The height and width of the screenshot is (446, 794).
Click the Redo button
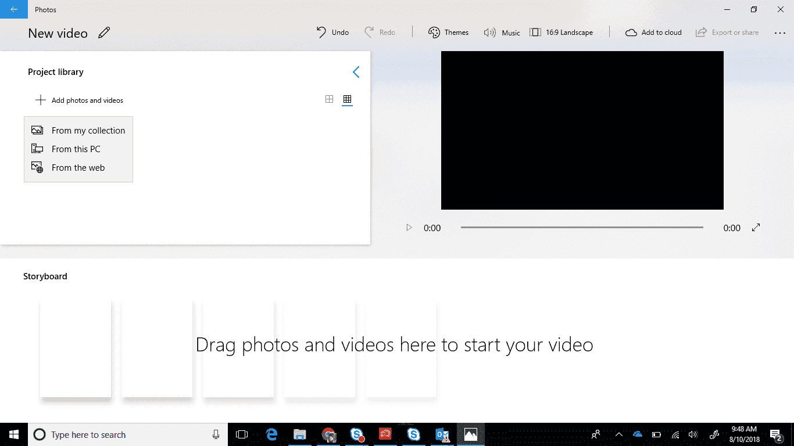tap(380, 33)
